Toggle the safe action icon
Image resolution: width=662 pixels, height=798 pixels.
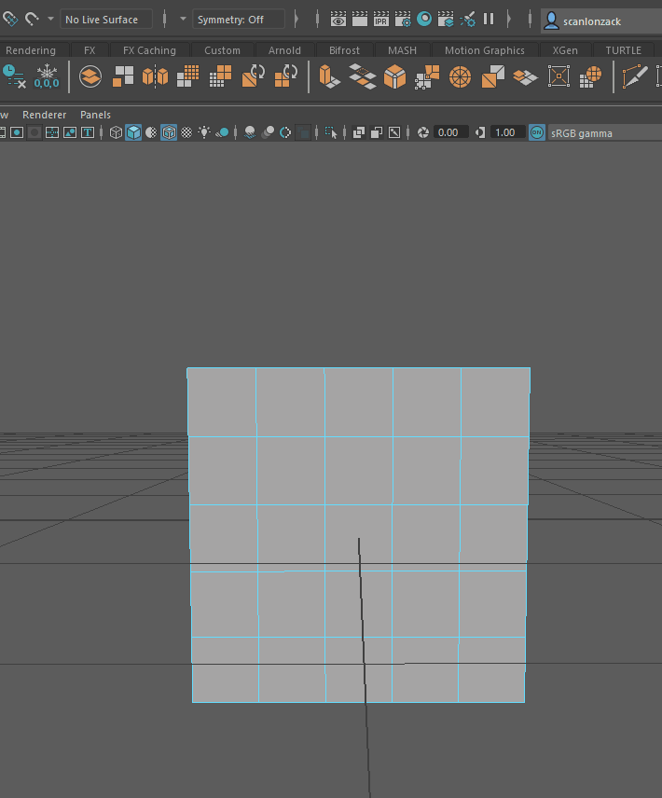point(70,132)
